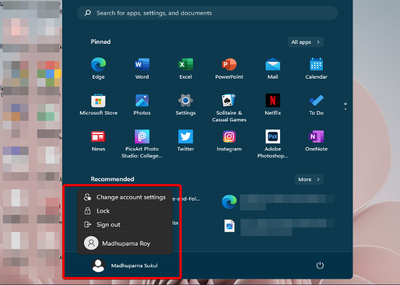Switch to the Madhuparna Roy account
400x285 pixels.
tap(125, 243)
